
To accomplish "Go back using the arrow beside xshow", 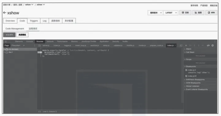I will 5,13.
